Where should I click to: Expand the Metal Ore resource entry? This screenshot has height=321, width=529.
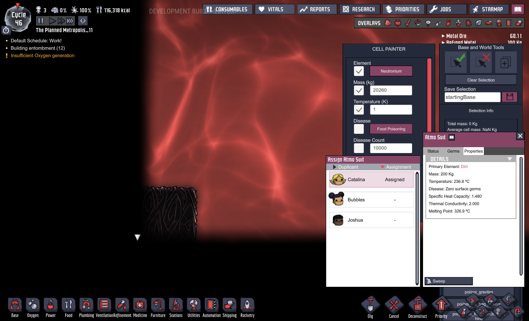443,36
